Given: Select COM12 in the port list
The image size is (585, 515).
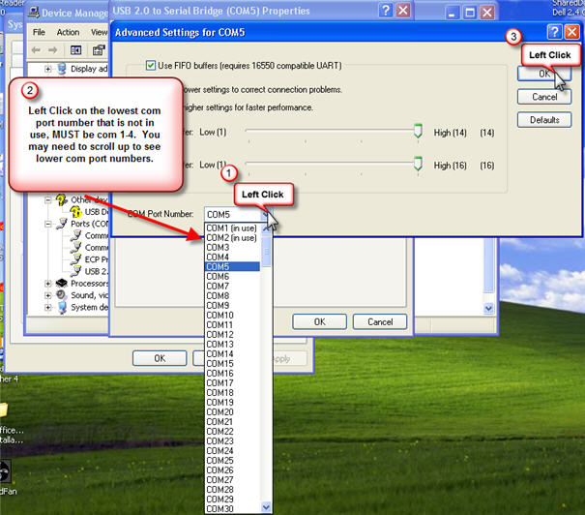Looking at the screenshot, I should pos(233,335).
